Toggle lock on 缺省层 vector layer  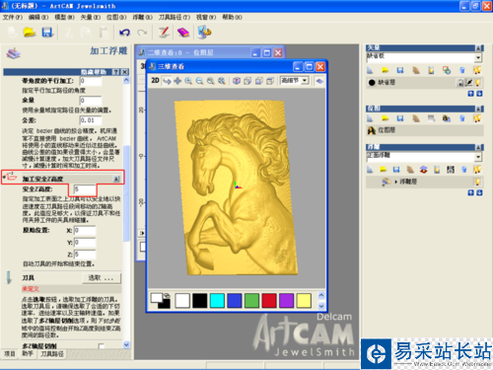coord(460,83)
